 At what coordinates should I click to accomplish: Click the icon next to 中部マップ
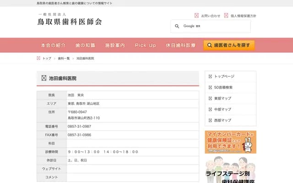(x=210, y=109)
